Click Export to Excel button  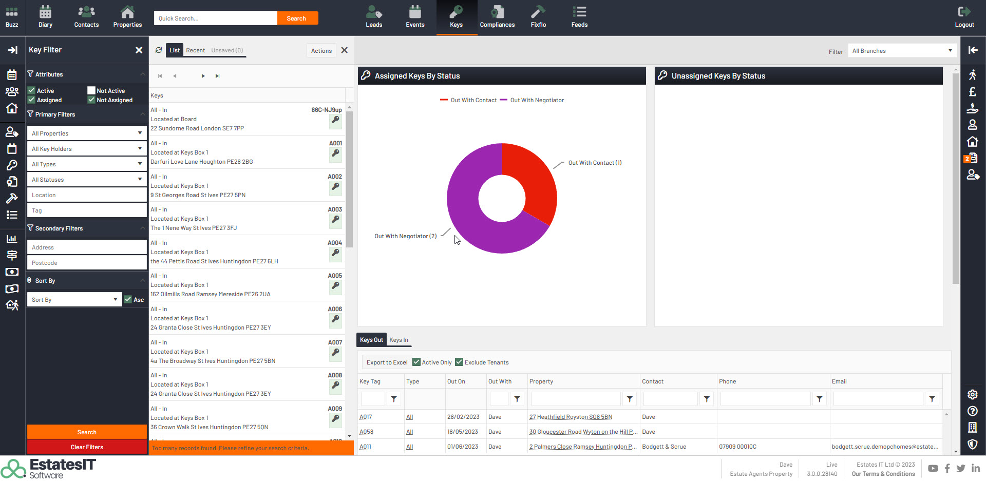[x=387, y=362]
